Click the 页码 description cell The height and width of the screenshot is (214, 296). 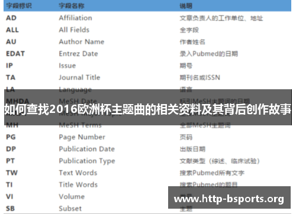pyautogui.click(x=186, y=137)
